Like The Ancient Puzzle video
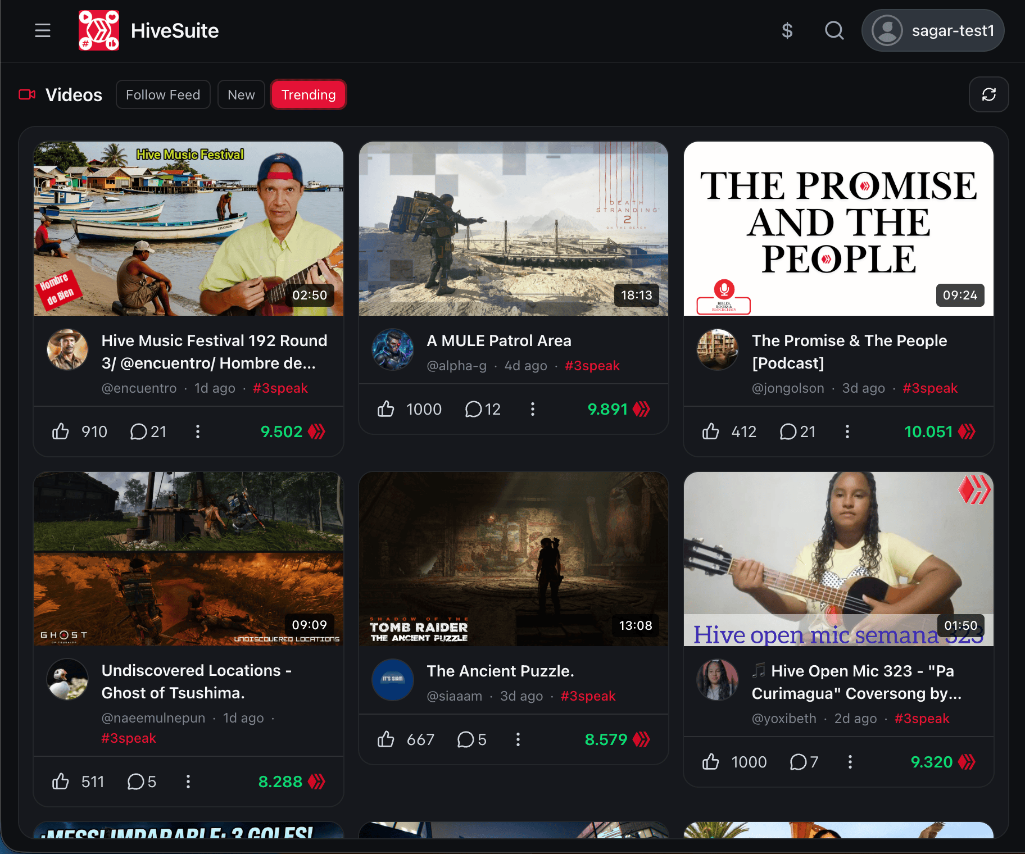Image resolution: width=1025 pixels, height=854 pixels. [386, 739]
